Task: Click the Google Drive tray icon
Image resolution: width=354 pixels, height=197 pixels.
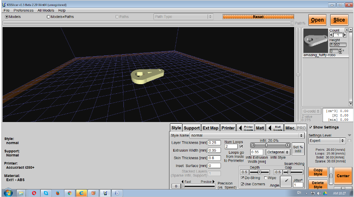Action: click(x=325, y=193)
